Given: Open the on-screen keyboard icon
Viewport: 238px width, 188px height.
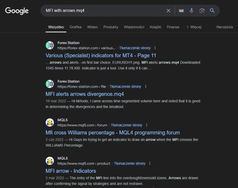Looking at the screenshot, I should pyautogui.click(x=181, y=11).
